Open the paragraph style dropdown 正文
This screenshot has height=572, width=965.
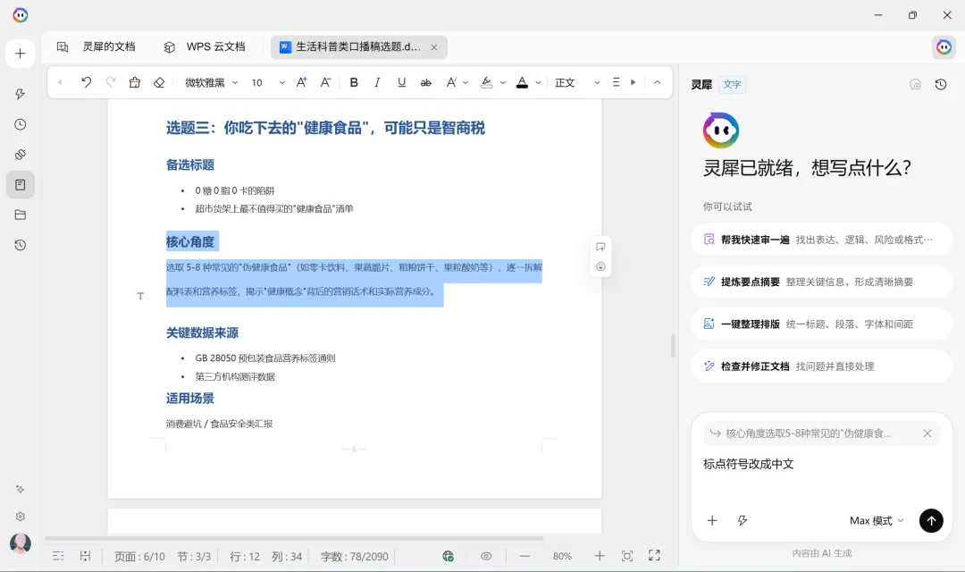pos(576,82)
